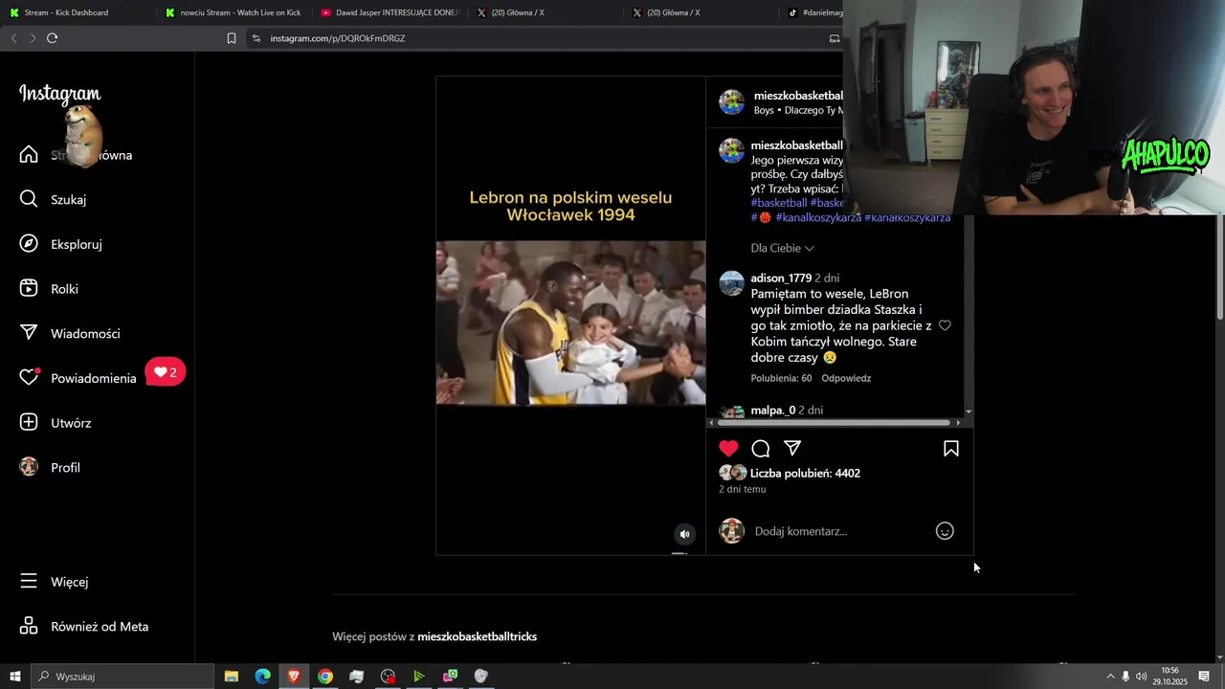Open Google Chrome from taskbar
1225x689 pixels.
pyautogui.click(x=325, y=677)
